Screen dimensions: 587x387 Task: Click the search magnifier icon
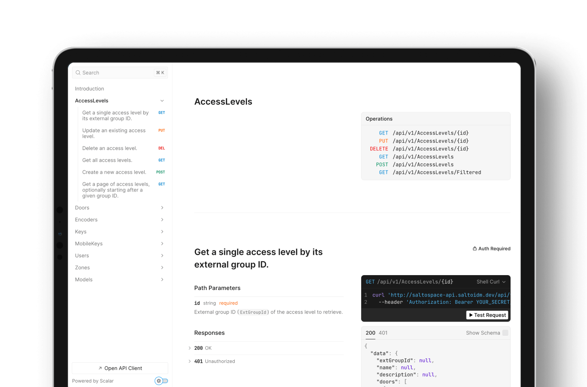pos(78,73)
